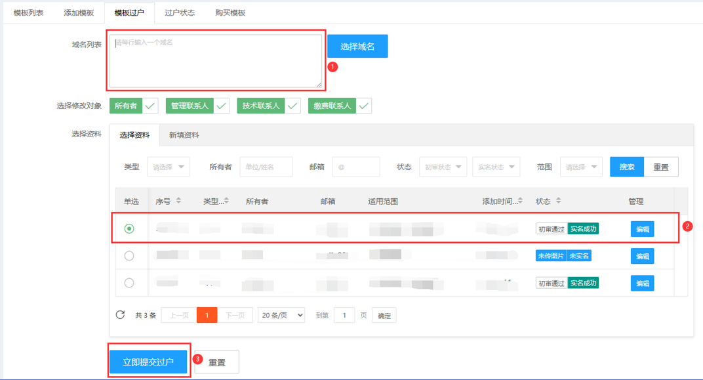Image resolution: width=703 pixels, height=380 pixels.
Task: Sort the table by 序号 column arrows
Action: 179,201
